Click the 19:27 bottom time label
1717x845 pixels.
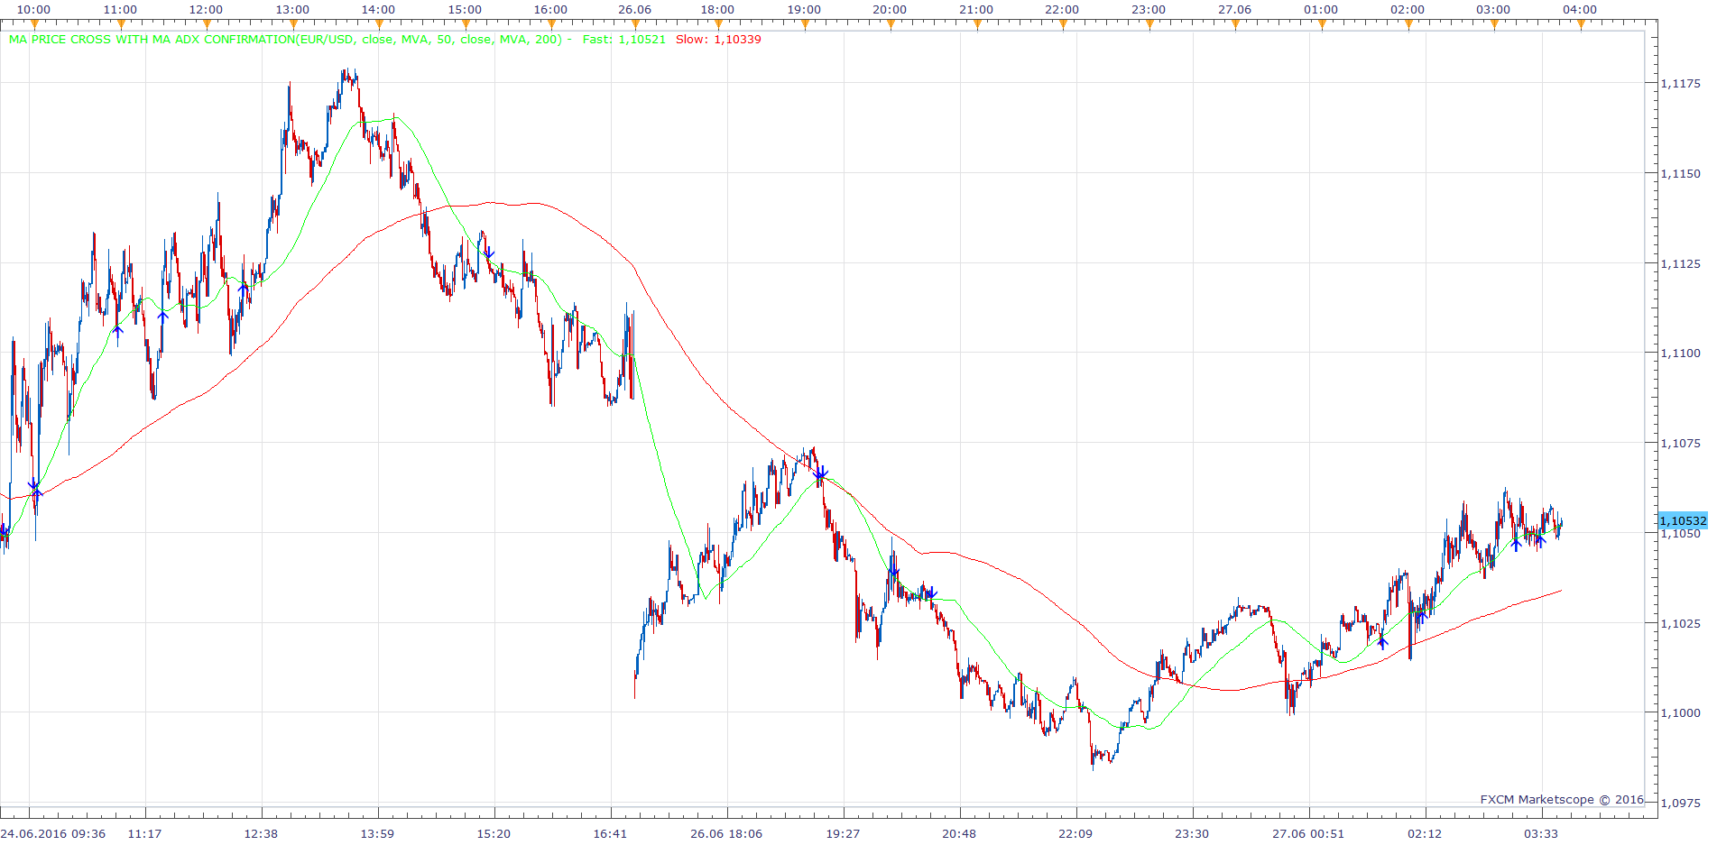[843, 833]
